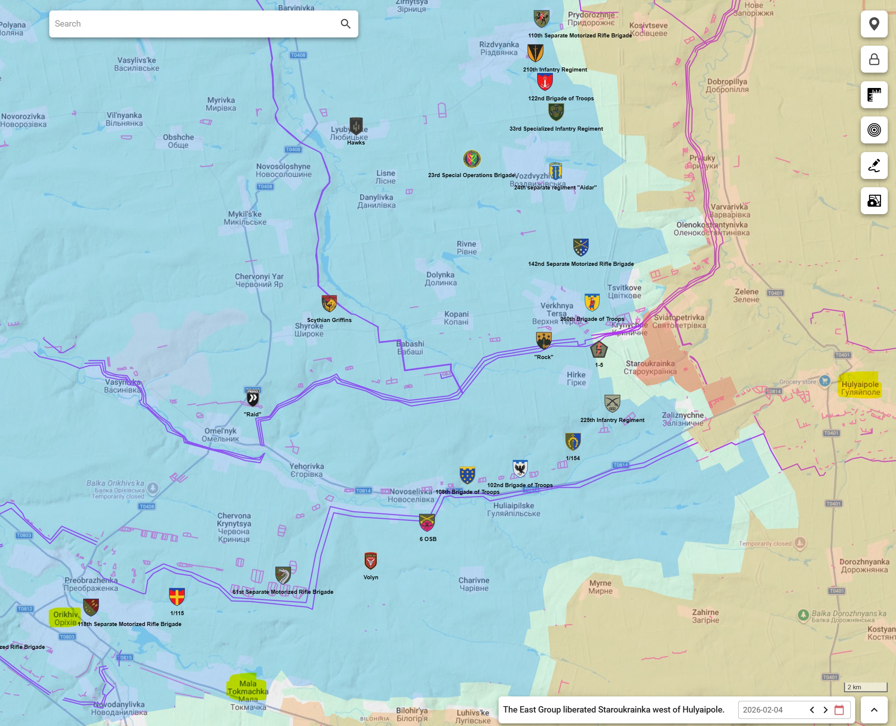This screenshot has height=726, width=896.
Task: Click the search magnifier icon
Action: (x=345, y=24)
